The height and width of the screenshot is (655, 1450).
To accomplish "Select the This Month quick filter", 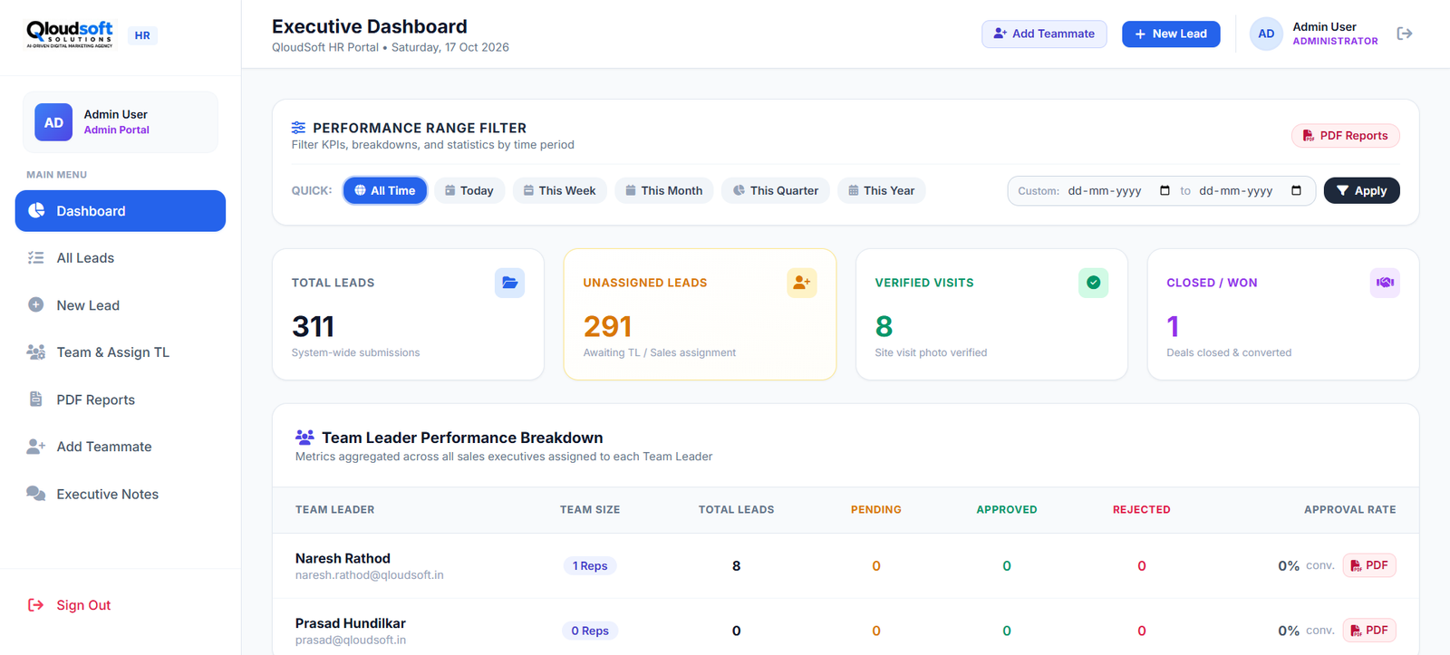I will click(664, 190).
